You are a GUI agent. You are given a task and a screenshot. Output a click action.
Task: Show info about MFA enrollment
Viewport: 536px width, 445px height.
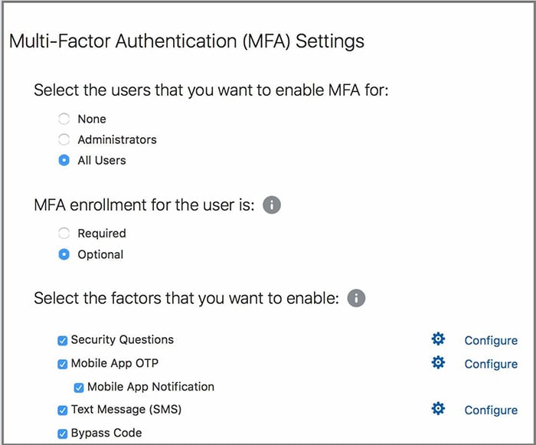point(272,205)
